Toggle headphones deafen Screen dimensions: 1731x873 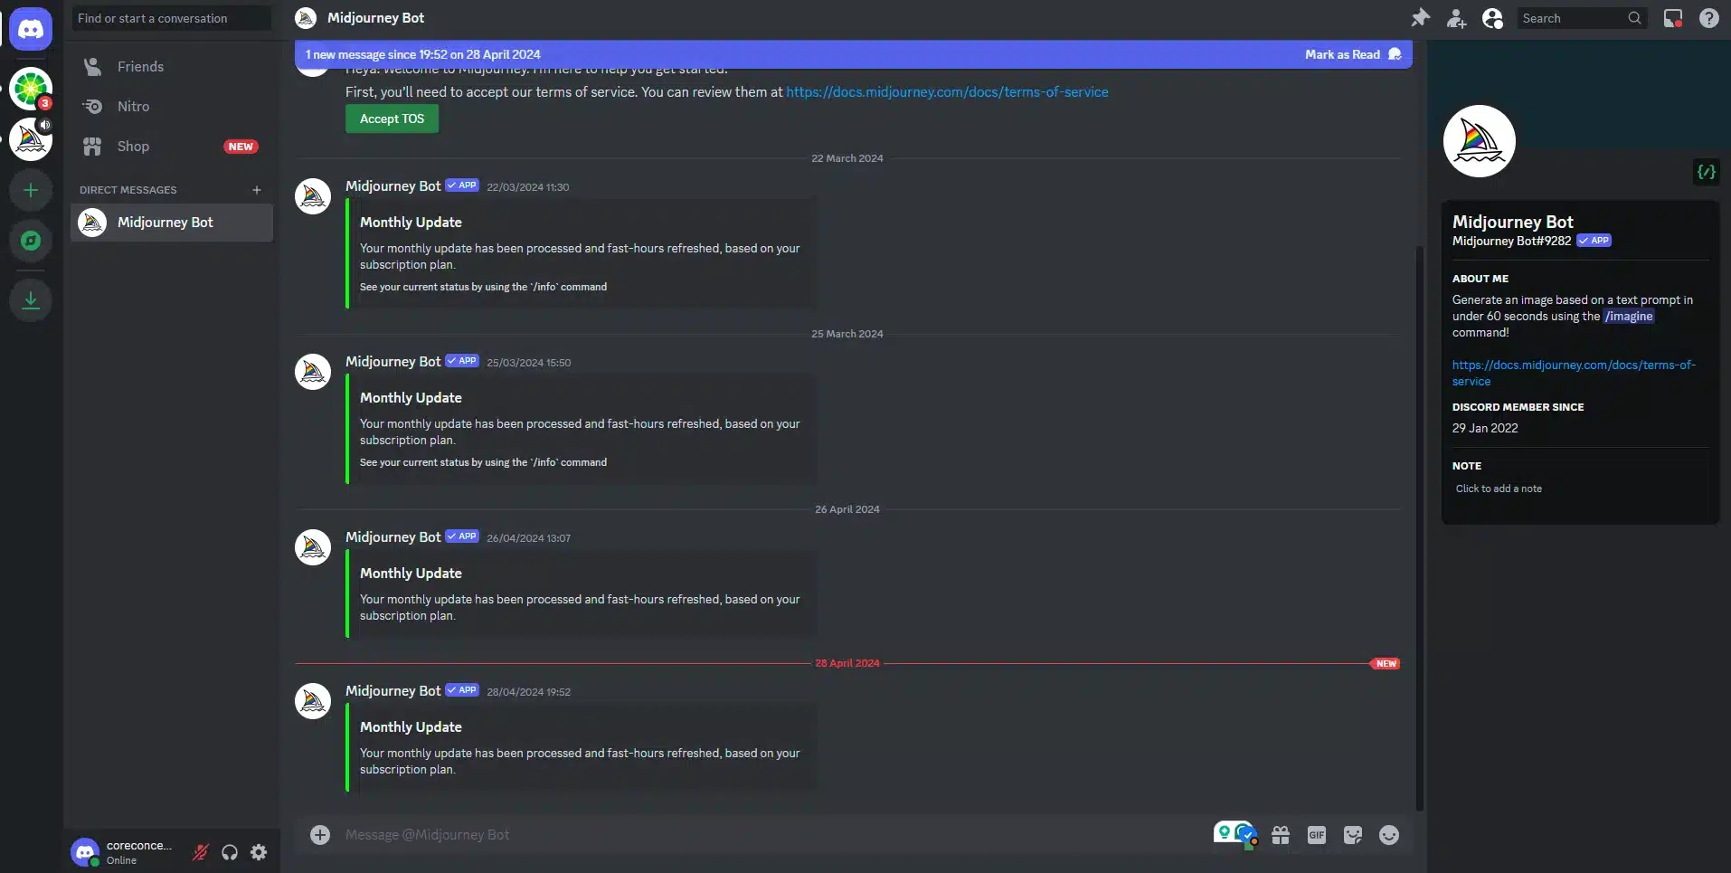click(230, 852)
